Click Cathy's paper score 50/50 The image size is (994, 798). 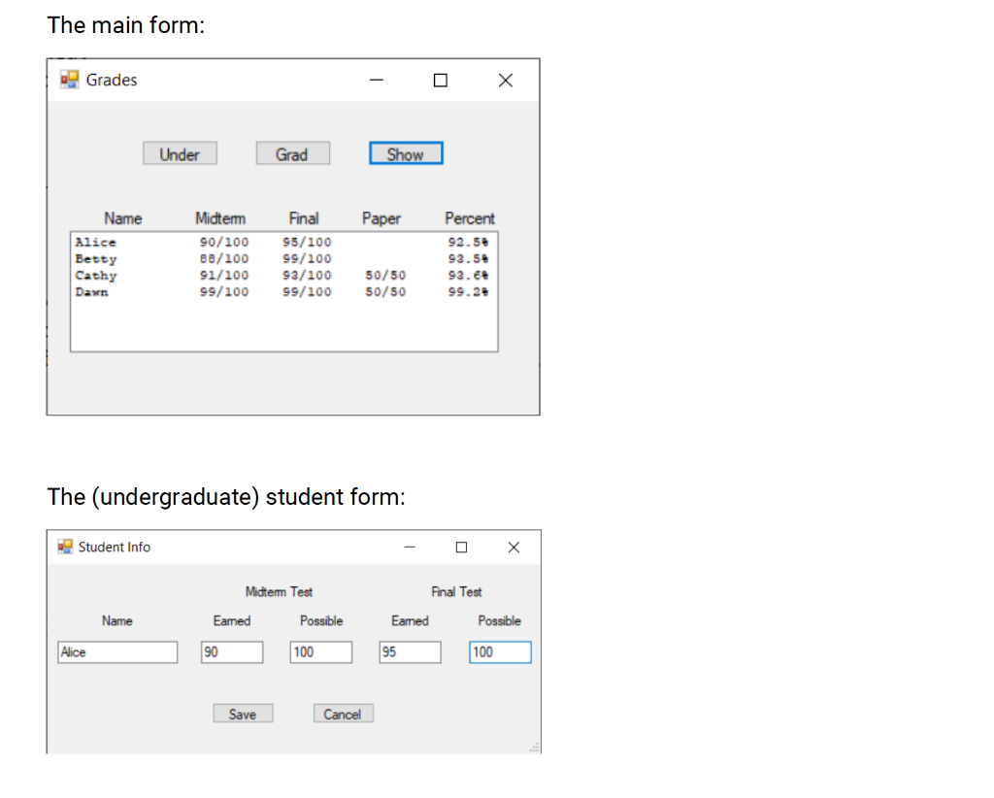[x=385, y=275]
